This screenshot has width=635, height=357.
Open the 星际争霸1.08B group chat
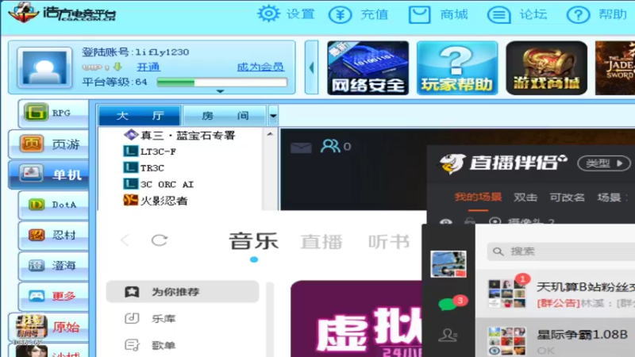click(x=555, y=338)
